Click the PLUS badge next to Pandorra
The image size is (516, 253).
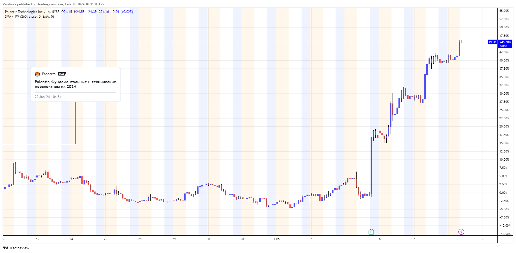tap(62, 74)
